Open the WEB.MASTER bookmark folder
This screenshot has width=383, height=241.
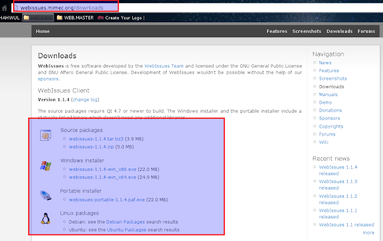75,17
